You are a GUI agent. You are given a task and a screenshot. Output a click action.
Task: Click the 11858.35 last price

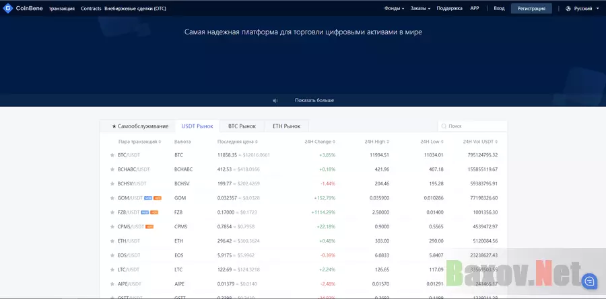pyautogui.click(x=227, y=155)
